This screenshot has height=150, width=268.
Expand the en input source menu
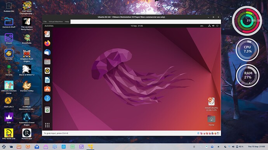202,26
